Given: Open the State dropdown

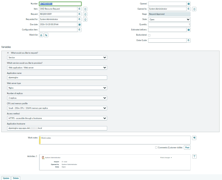Looking at the screenshot, I should click(169, 19).
